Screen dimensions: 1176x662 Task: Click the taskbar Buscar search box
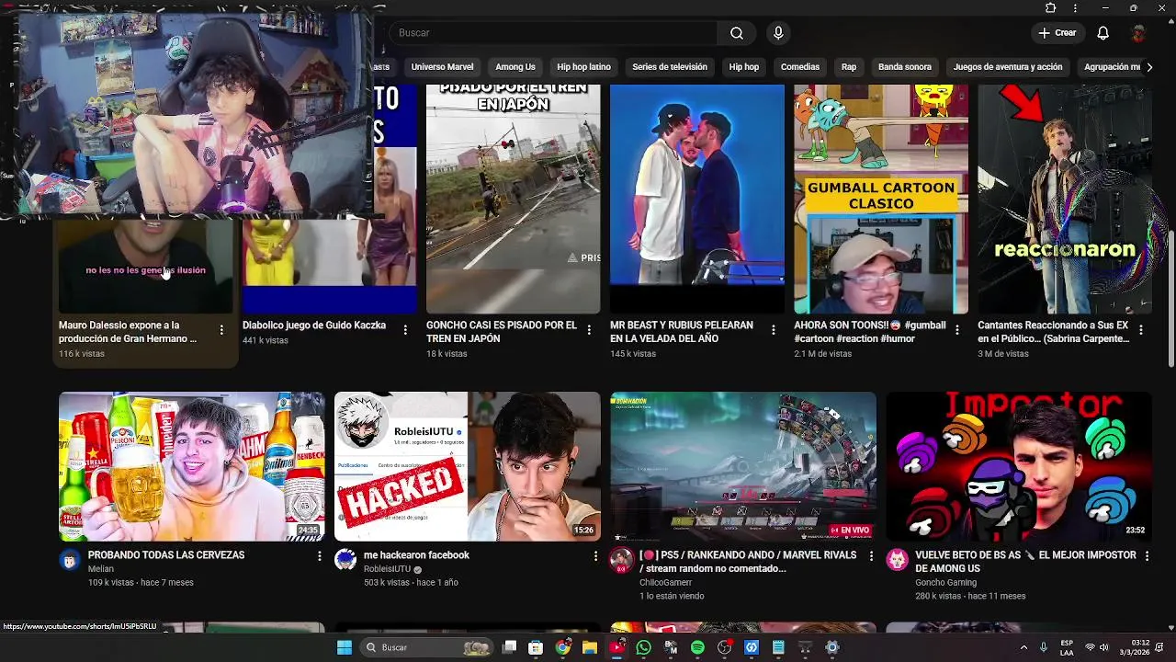coord(426,647)
